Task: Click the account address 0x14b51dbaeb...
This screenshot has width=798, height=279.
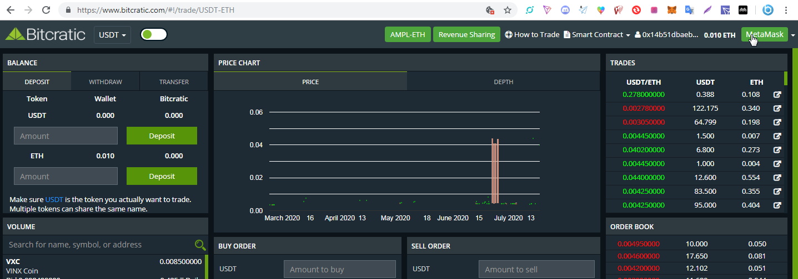Action: [666, 34]
